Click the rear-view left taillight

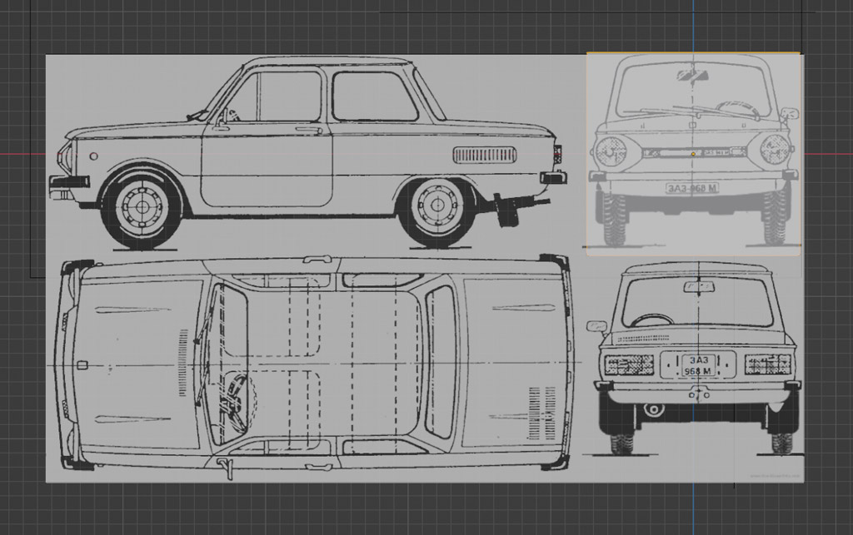pyautogui.click(x=629, y=364)
